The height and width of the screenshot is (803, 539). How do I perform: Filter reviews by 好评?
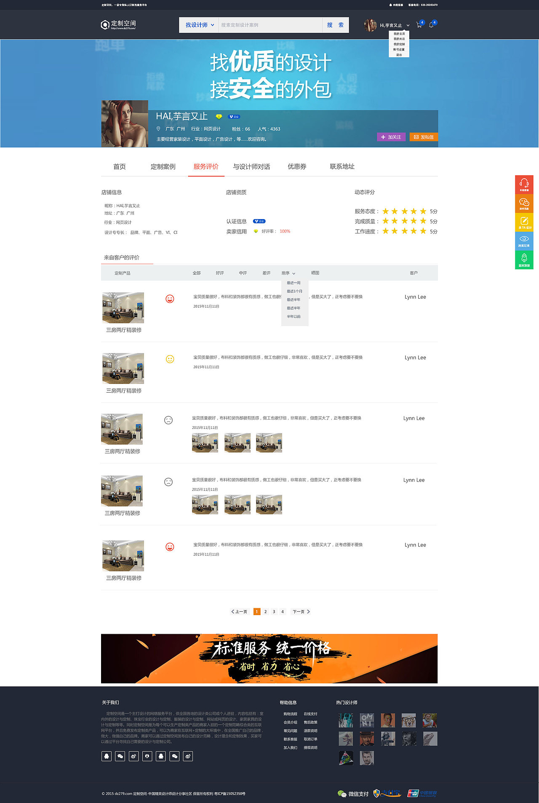[220, 273]
